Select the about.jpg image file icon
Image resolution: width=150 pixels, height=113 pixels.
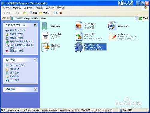click(79, 26)
